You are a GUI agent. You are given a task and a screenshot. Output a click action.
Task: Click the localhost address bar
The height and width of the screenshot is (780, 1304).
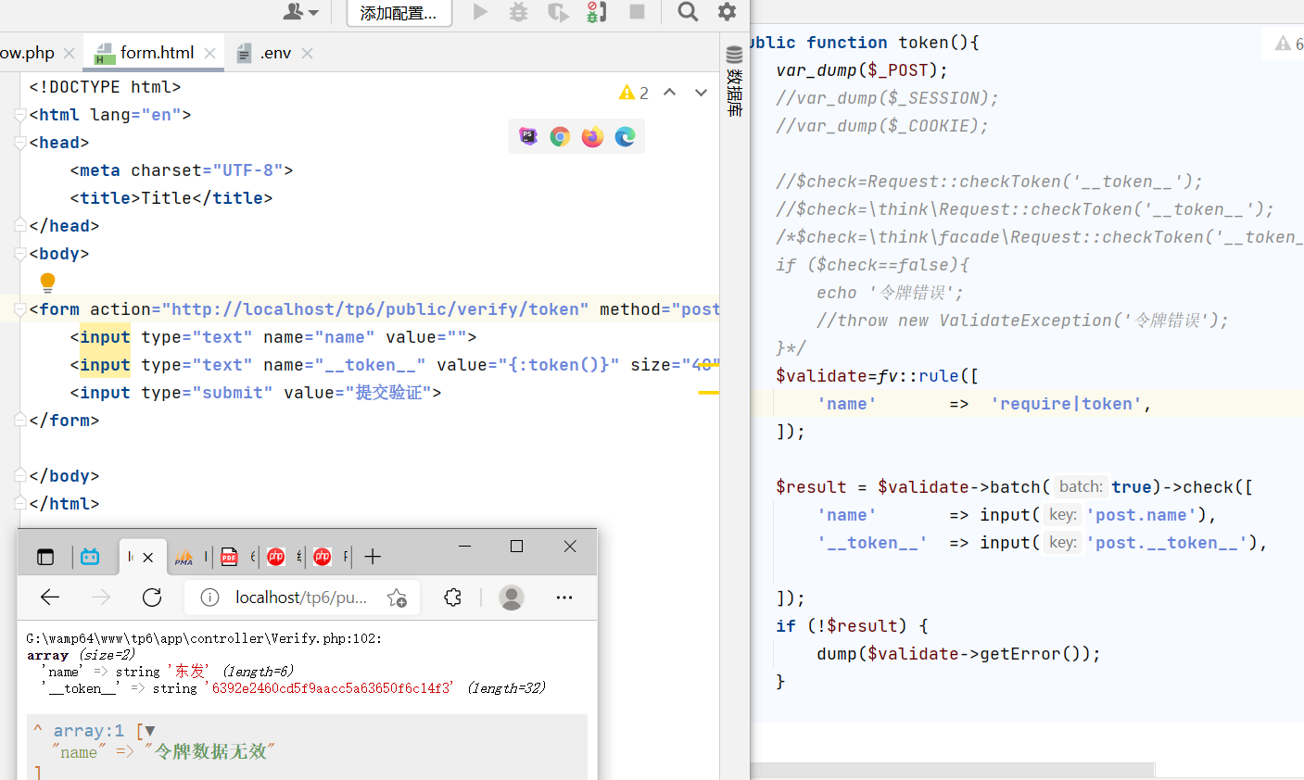(x=300, y=598)
